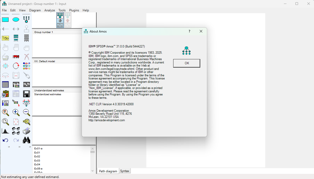
Task: Select the Move parameter values tool
Action: pyautogui.click(x=5, y=75)
